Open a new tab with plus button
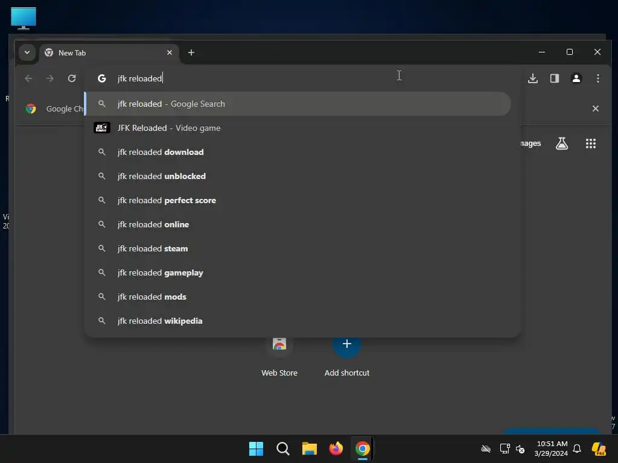618x463 pixels. click(x=191, y=52)
